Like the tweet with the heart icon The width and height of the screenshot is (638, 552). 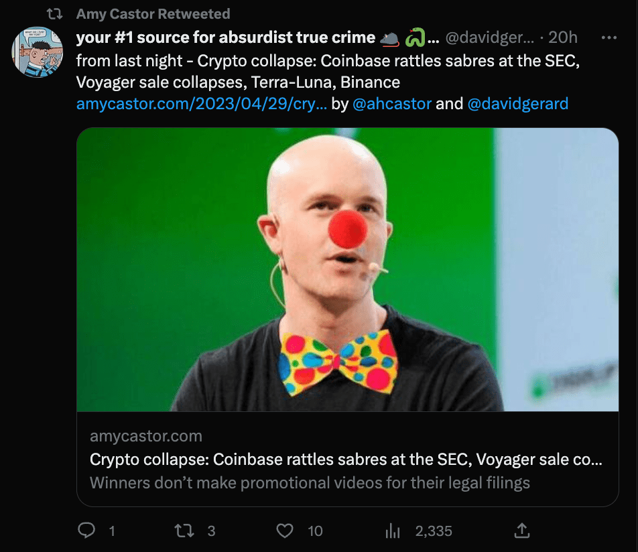tap(285, 531)
